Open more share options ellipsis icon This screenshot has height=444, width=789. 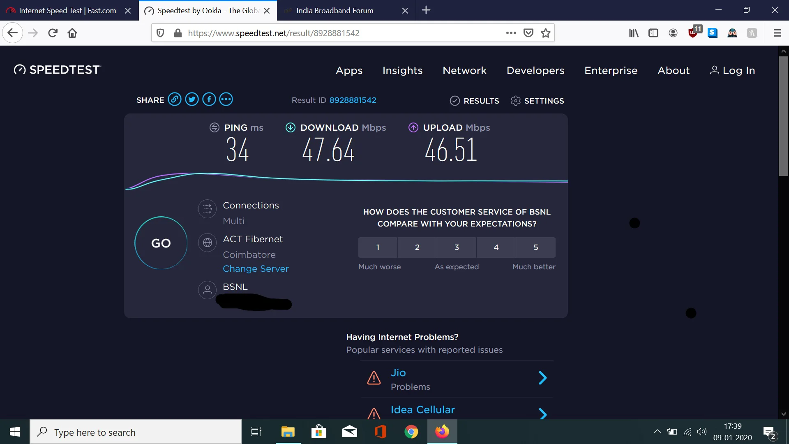(x=226, y=99)
